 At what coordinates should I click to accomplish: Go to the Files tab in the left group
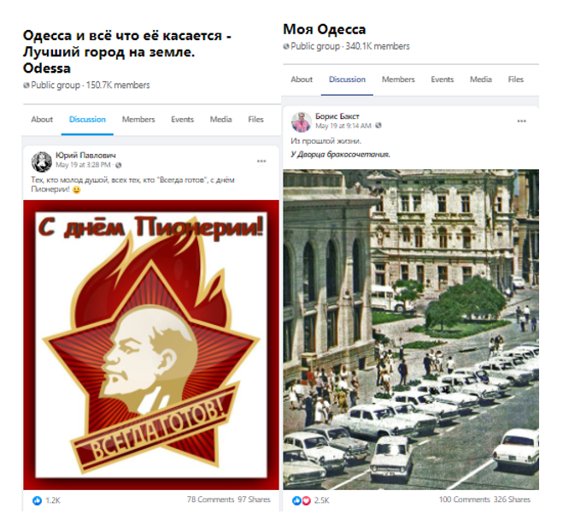click(x=255, y=120)
